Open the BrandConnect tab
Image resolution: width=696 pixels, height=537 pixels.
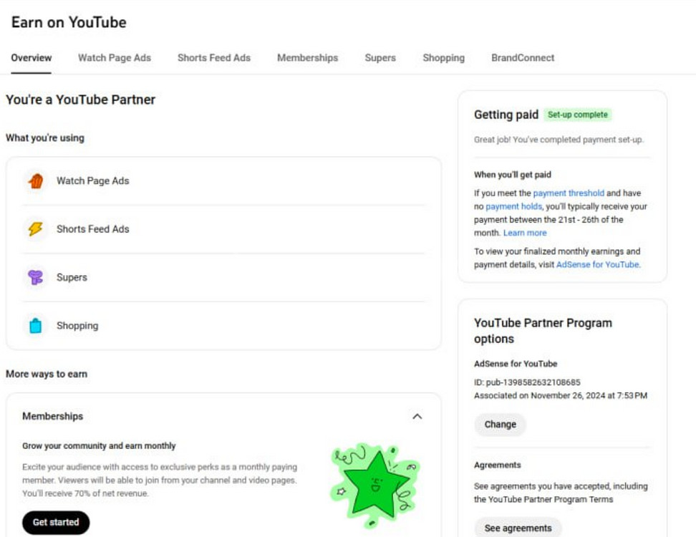523,58
